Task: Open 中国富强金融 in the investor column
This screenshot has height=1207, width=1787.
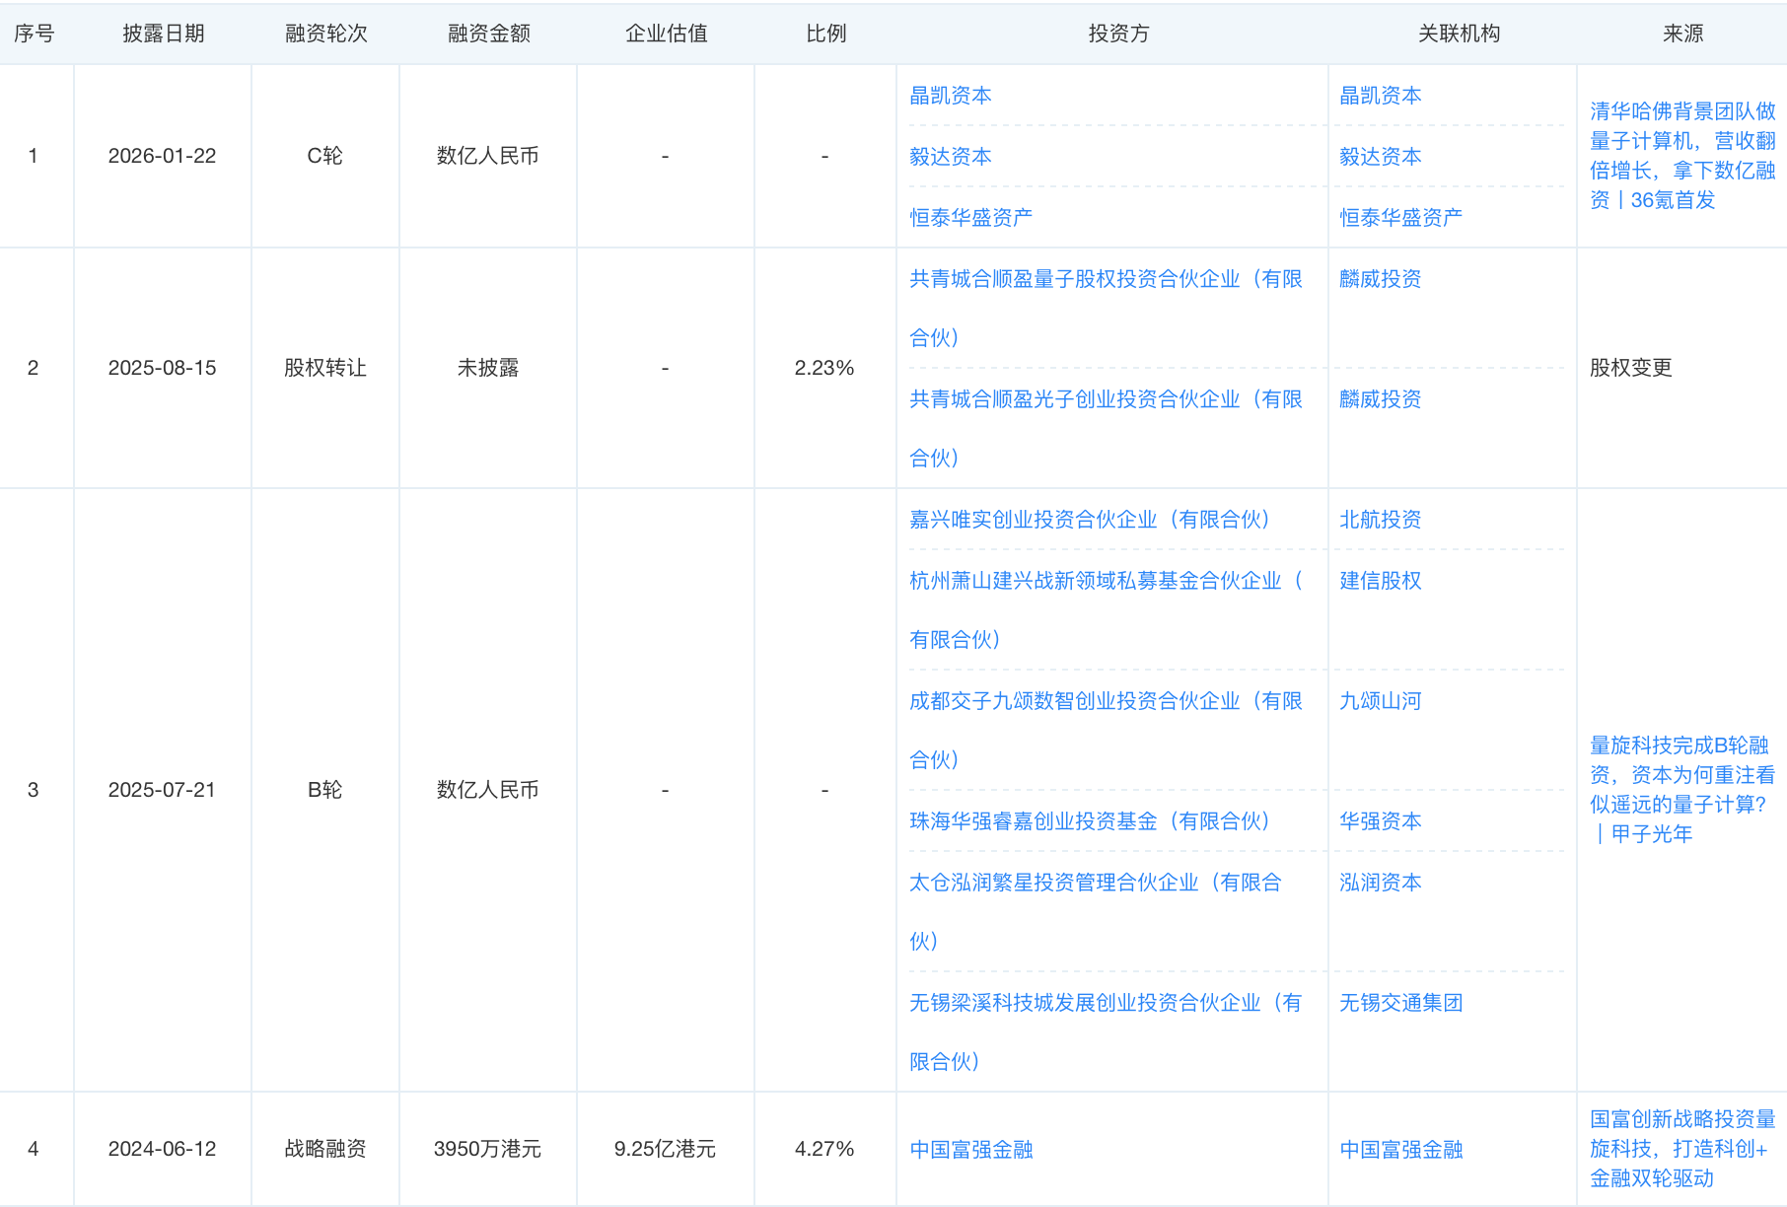Action: tap(970, 1150)
